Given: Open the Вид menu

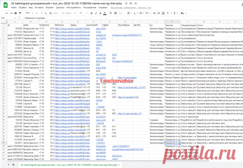Looking at the screenshot, I should [31, 7].
